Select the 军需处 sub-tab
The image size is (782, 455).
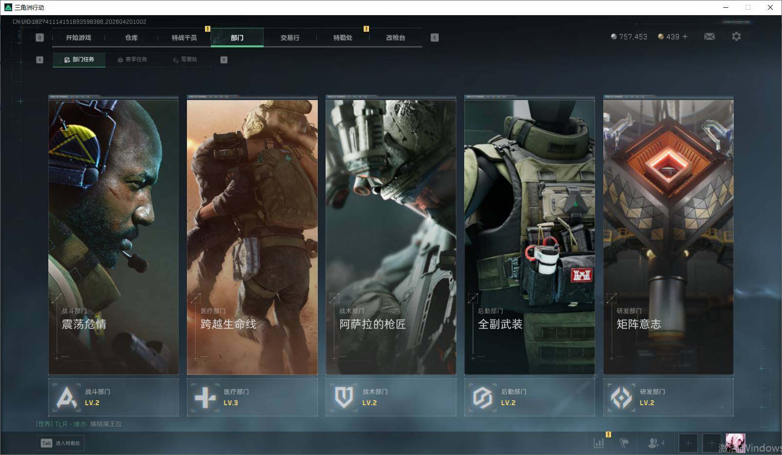185,60
